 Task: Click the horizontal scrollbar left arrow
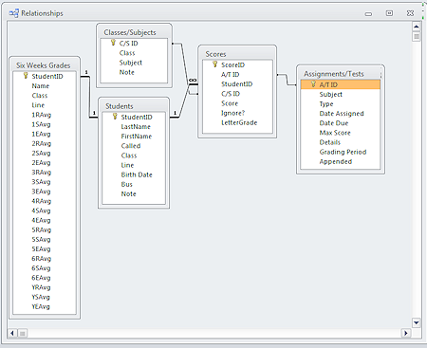[x=12, y=333]
